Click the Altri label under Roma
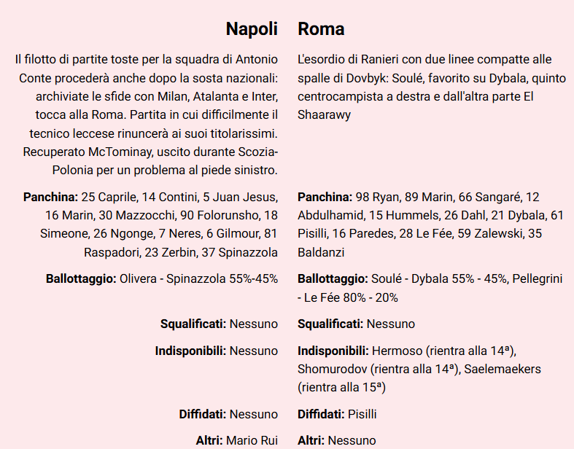This screenshot has height=449, width=574. click(x=311, y=440)
